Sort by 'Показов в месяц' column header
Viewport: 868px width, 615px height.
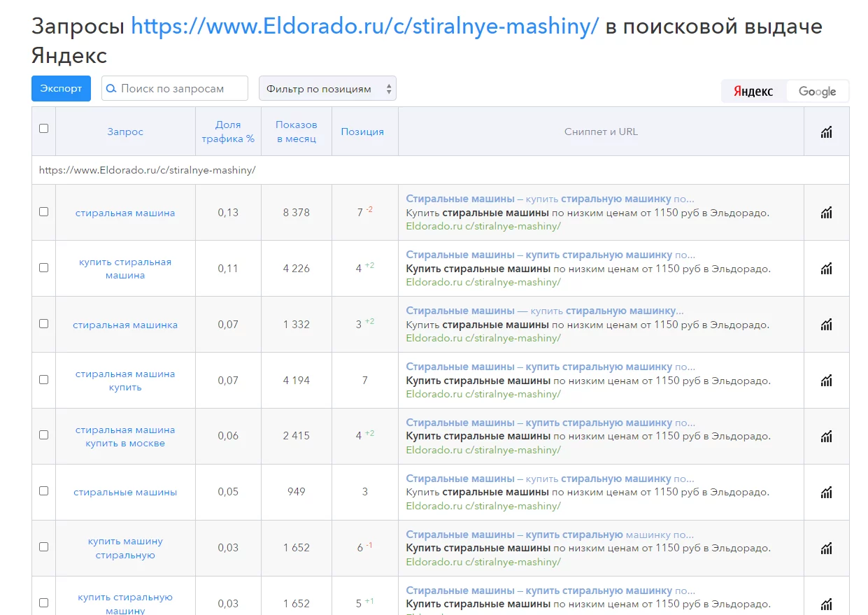[x=297, y=132]
